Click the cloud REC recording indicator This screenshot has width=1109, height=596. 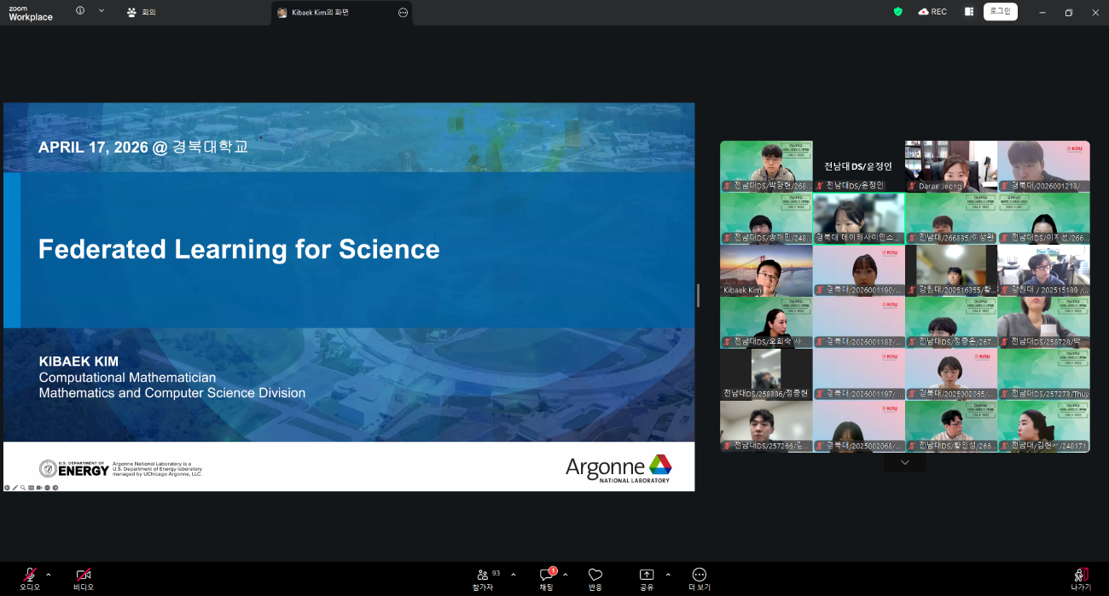932,12
